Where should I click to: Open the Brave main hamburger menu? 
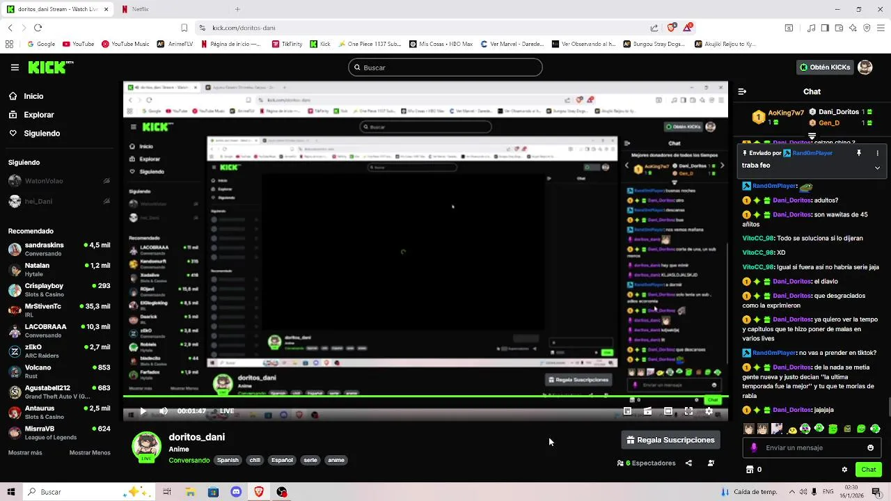coord(881,28)
